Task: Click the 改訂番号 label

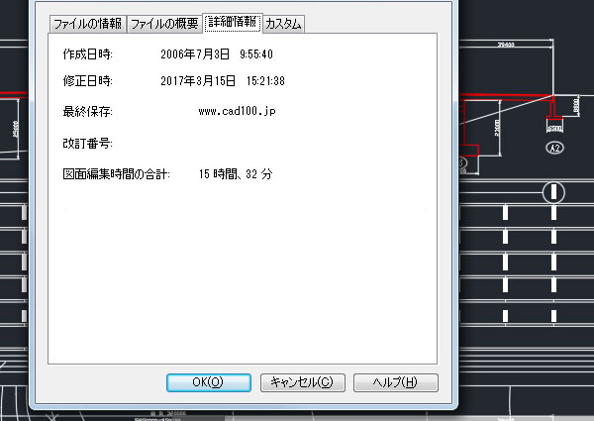Action: click(87, 144)
